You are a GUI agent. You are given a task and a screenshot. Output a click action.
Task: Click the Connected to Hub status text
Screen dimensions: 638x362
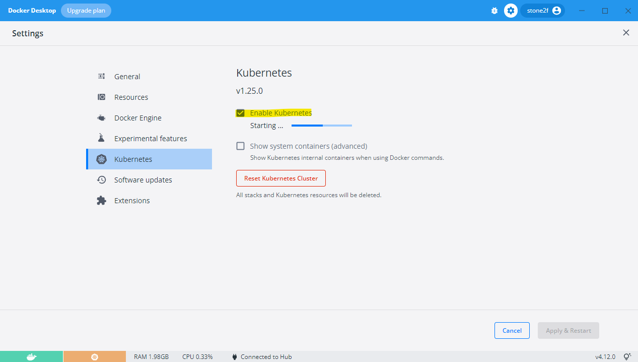[x=266, y=357]
